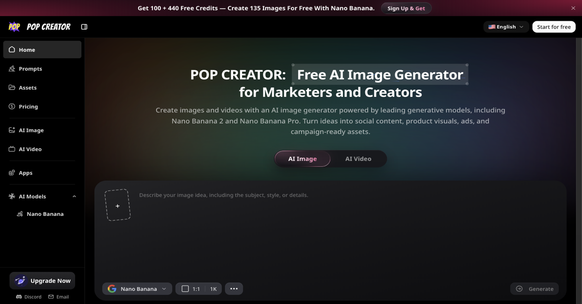This screenshot has width=582, height=304.
Task: Dismiss the promo banner with X
Action: pos(573,8)
